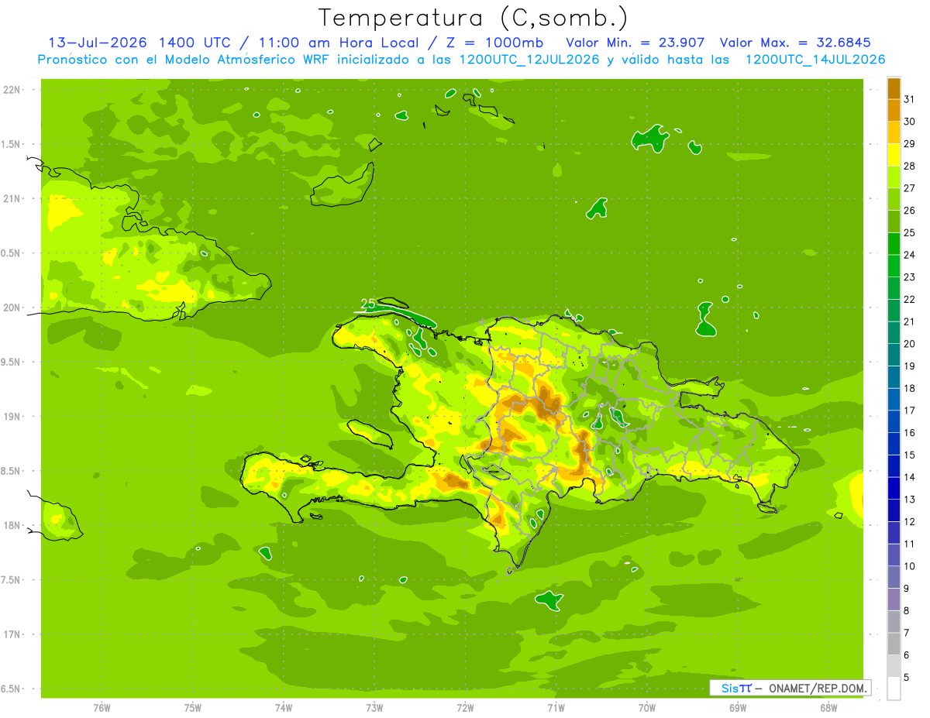Click the "25" colorbar label

pos(910,232)
